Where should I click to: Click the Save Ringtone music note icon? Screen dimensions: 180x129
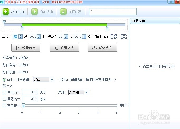pyautogui.click(x=63, y=12)
